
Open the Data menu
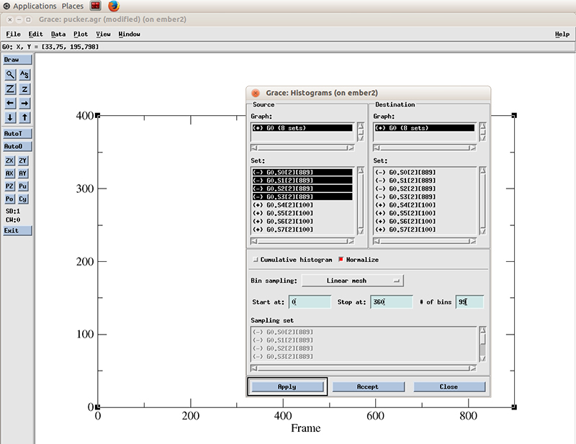[x=58, y=34]
